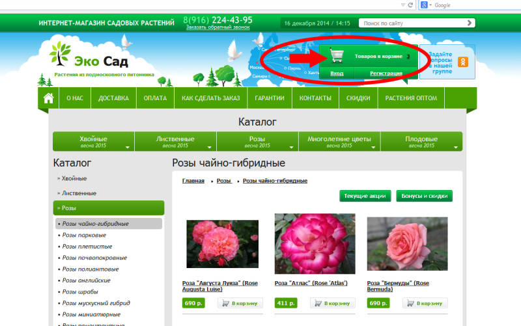Click the Бонусы и скидки button
Image resolution: width=521 pixels, height=326 pixels.
(425, 196)
